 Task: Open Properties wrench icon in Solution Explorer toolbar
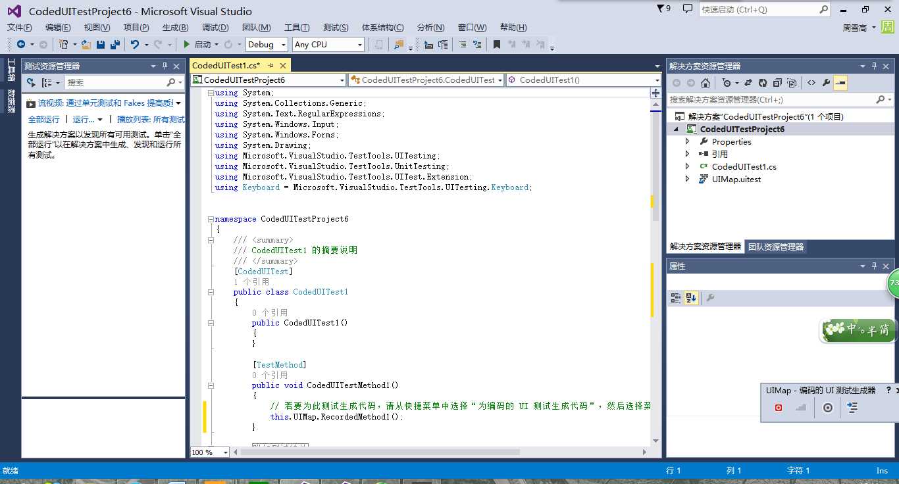pos(827,83)
